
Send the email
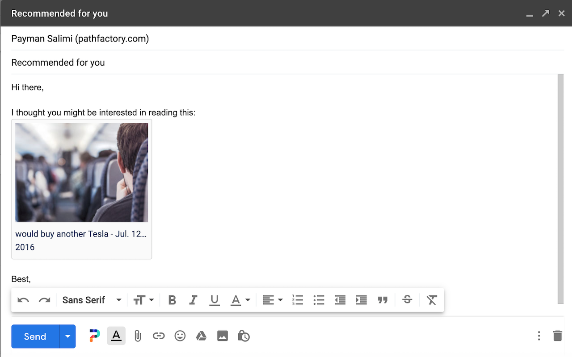click(x=34, y=336)
